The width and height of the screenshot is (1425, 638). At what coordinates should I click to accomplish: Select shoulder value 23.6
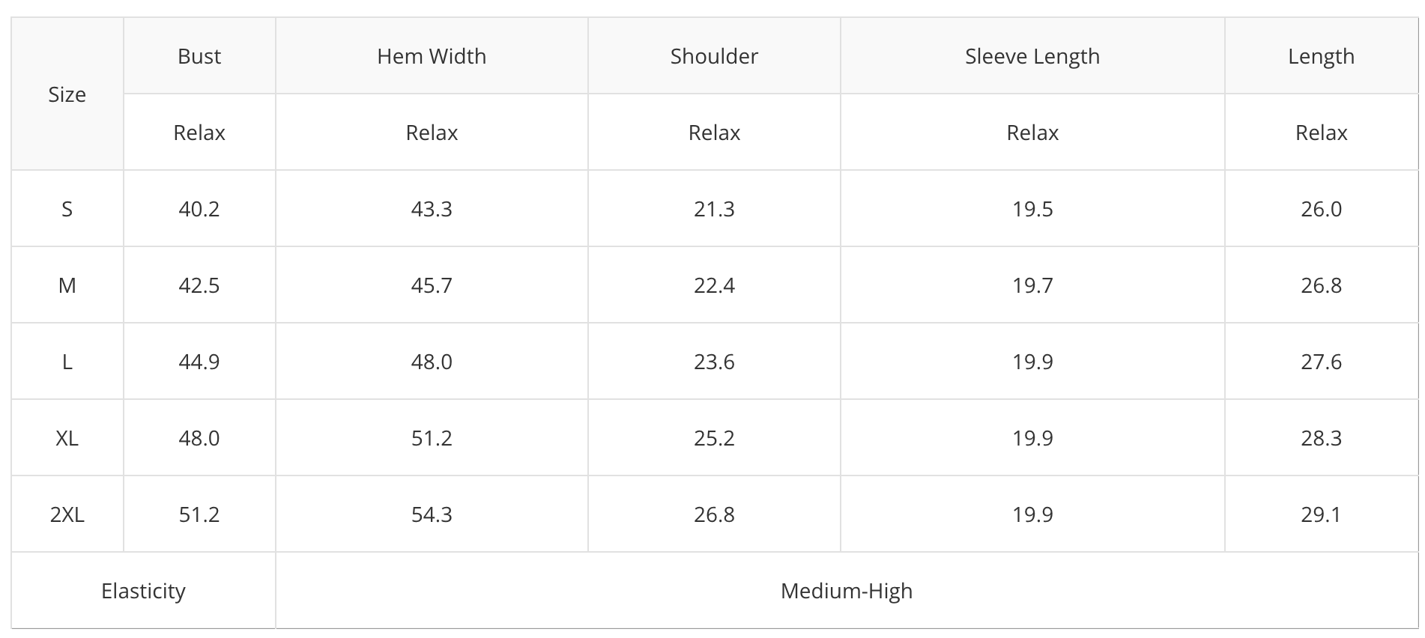pos(714,362)
